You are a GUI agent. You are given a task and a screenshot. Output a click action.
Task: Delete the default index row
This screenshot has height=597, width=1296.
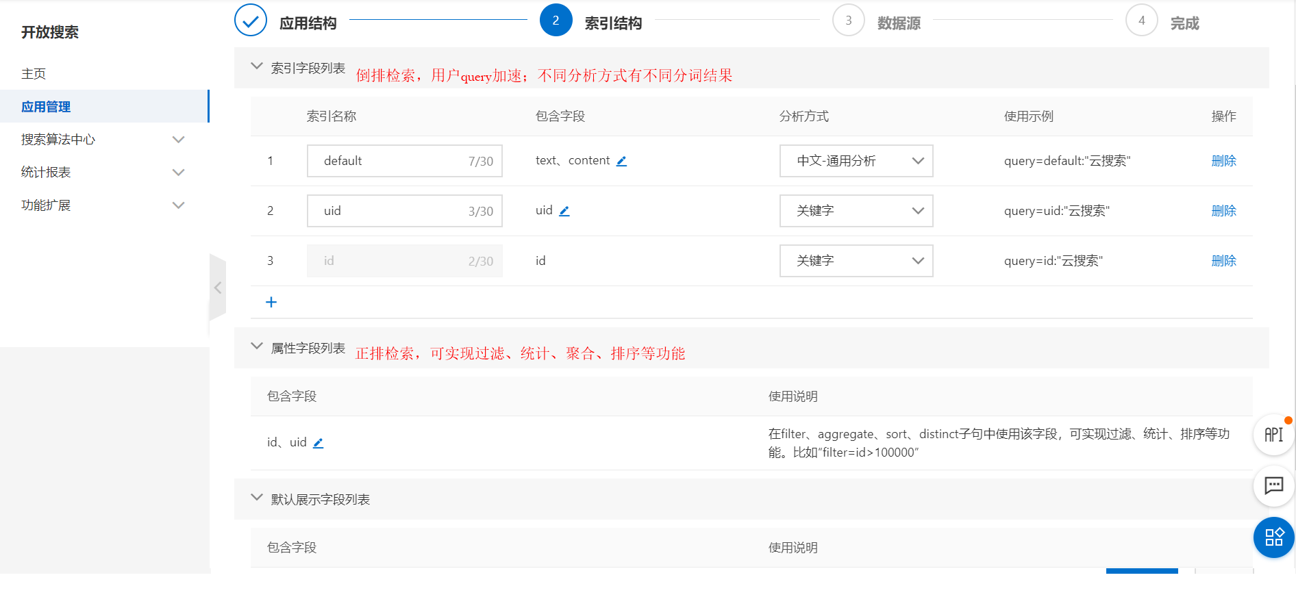click(x=1223, y=161)
